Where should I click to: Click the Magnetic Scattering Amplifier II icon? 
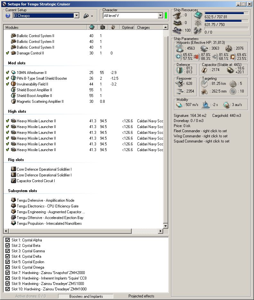click(x=13, y=101)
